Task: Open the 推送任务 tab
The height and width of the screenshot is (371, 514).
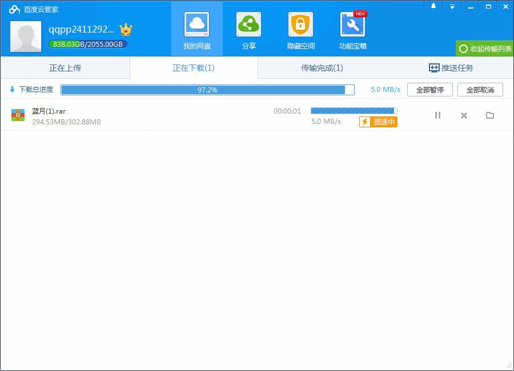Action: pos(451,68)
